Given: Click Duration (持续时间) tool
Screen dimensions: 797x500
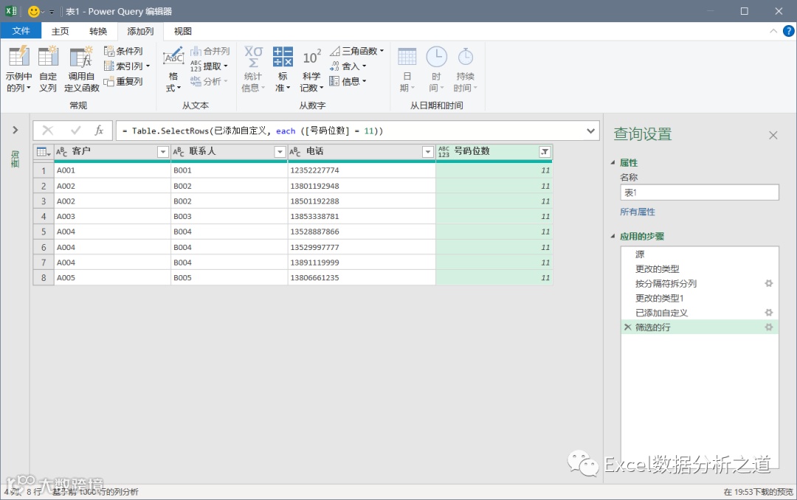Looking at the screenshot, I should click(x=465, y=69).
